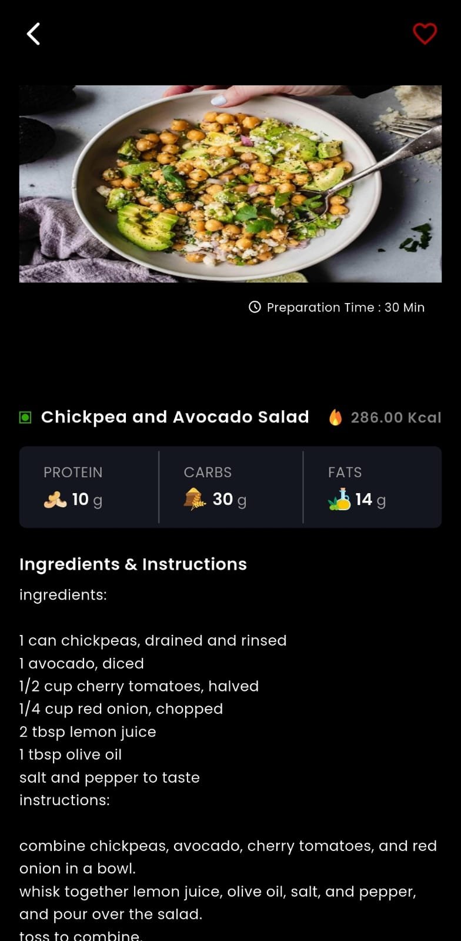Tap the Chickpea and Avocado Salad title
Screen dimensions: 461x941
[x=175, y=417]
